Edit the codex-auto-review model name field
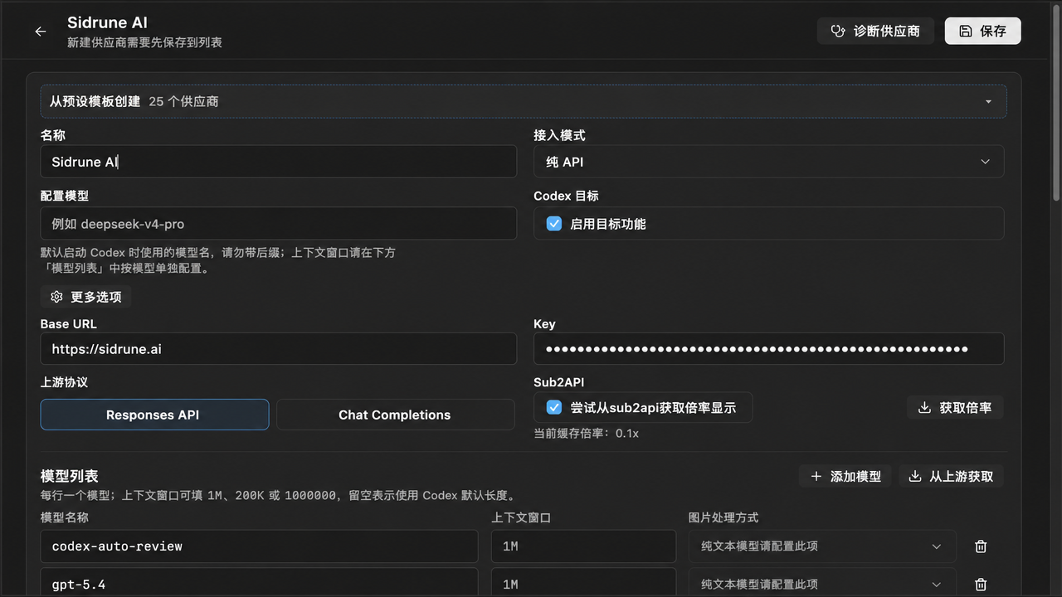The height and width of the screenshot is (597, 1062). tap(259, 546)
